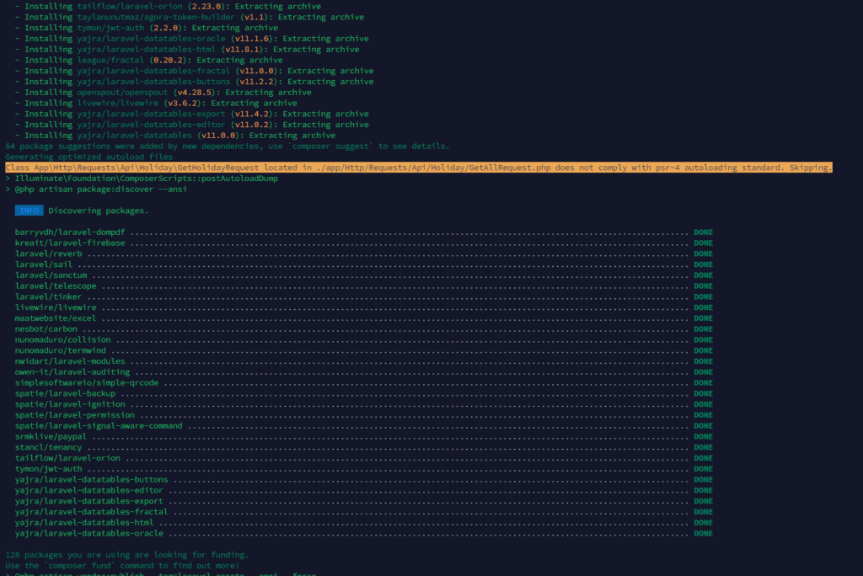This screenshot has height=576, width=863.
Task: Click 'Installing yajra/laravel-datatables (v11.0.0)' line
Action: tap(175, 136)
